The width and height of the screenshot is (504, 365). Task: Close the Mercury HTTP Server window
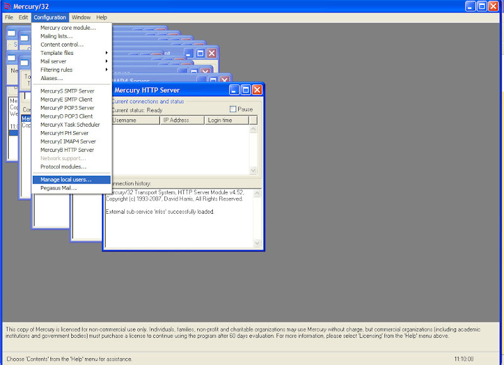click(257, 90)
